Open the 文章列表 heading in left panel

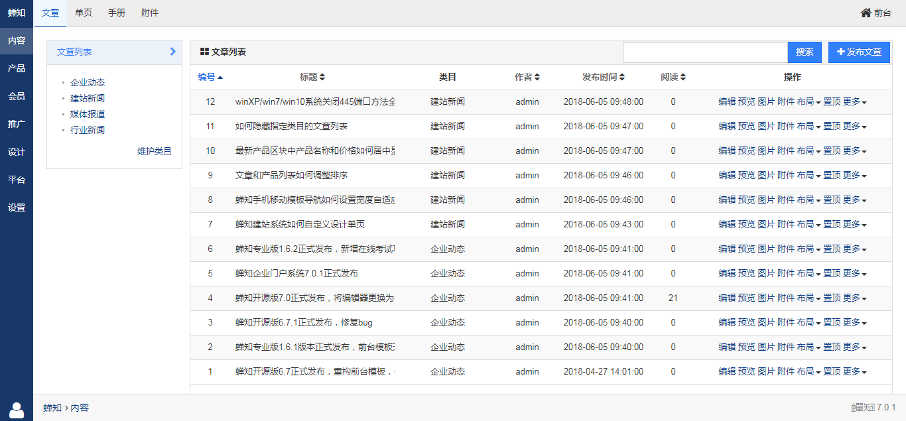coord(74,52)
